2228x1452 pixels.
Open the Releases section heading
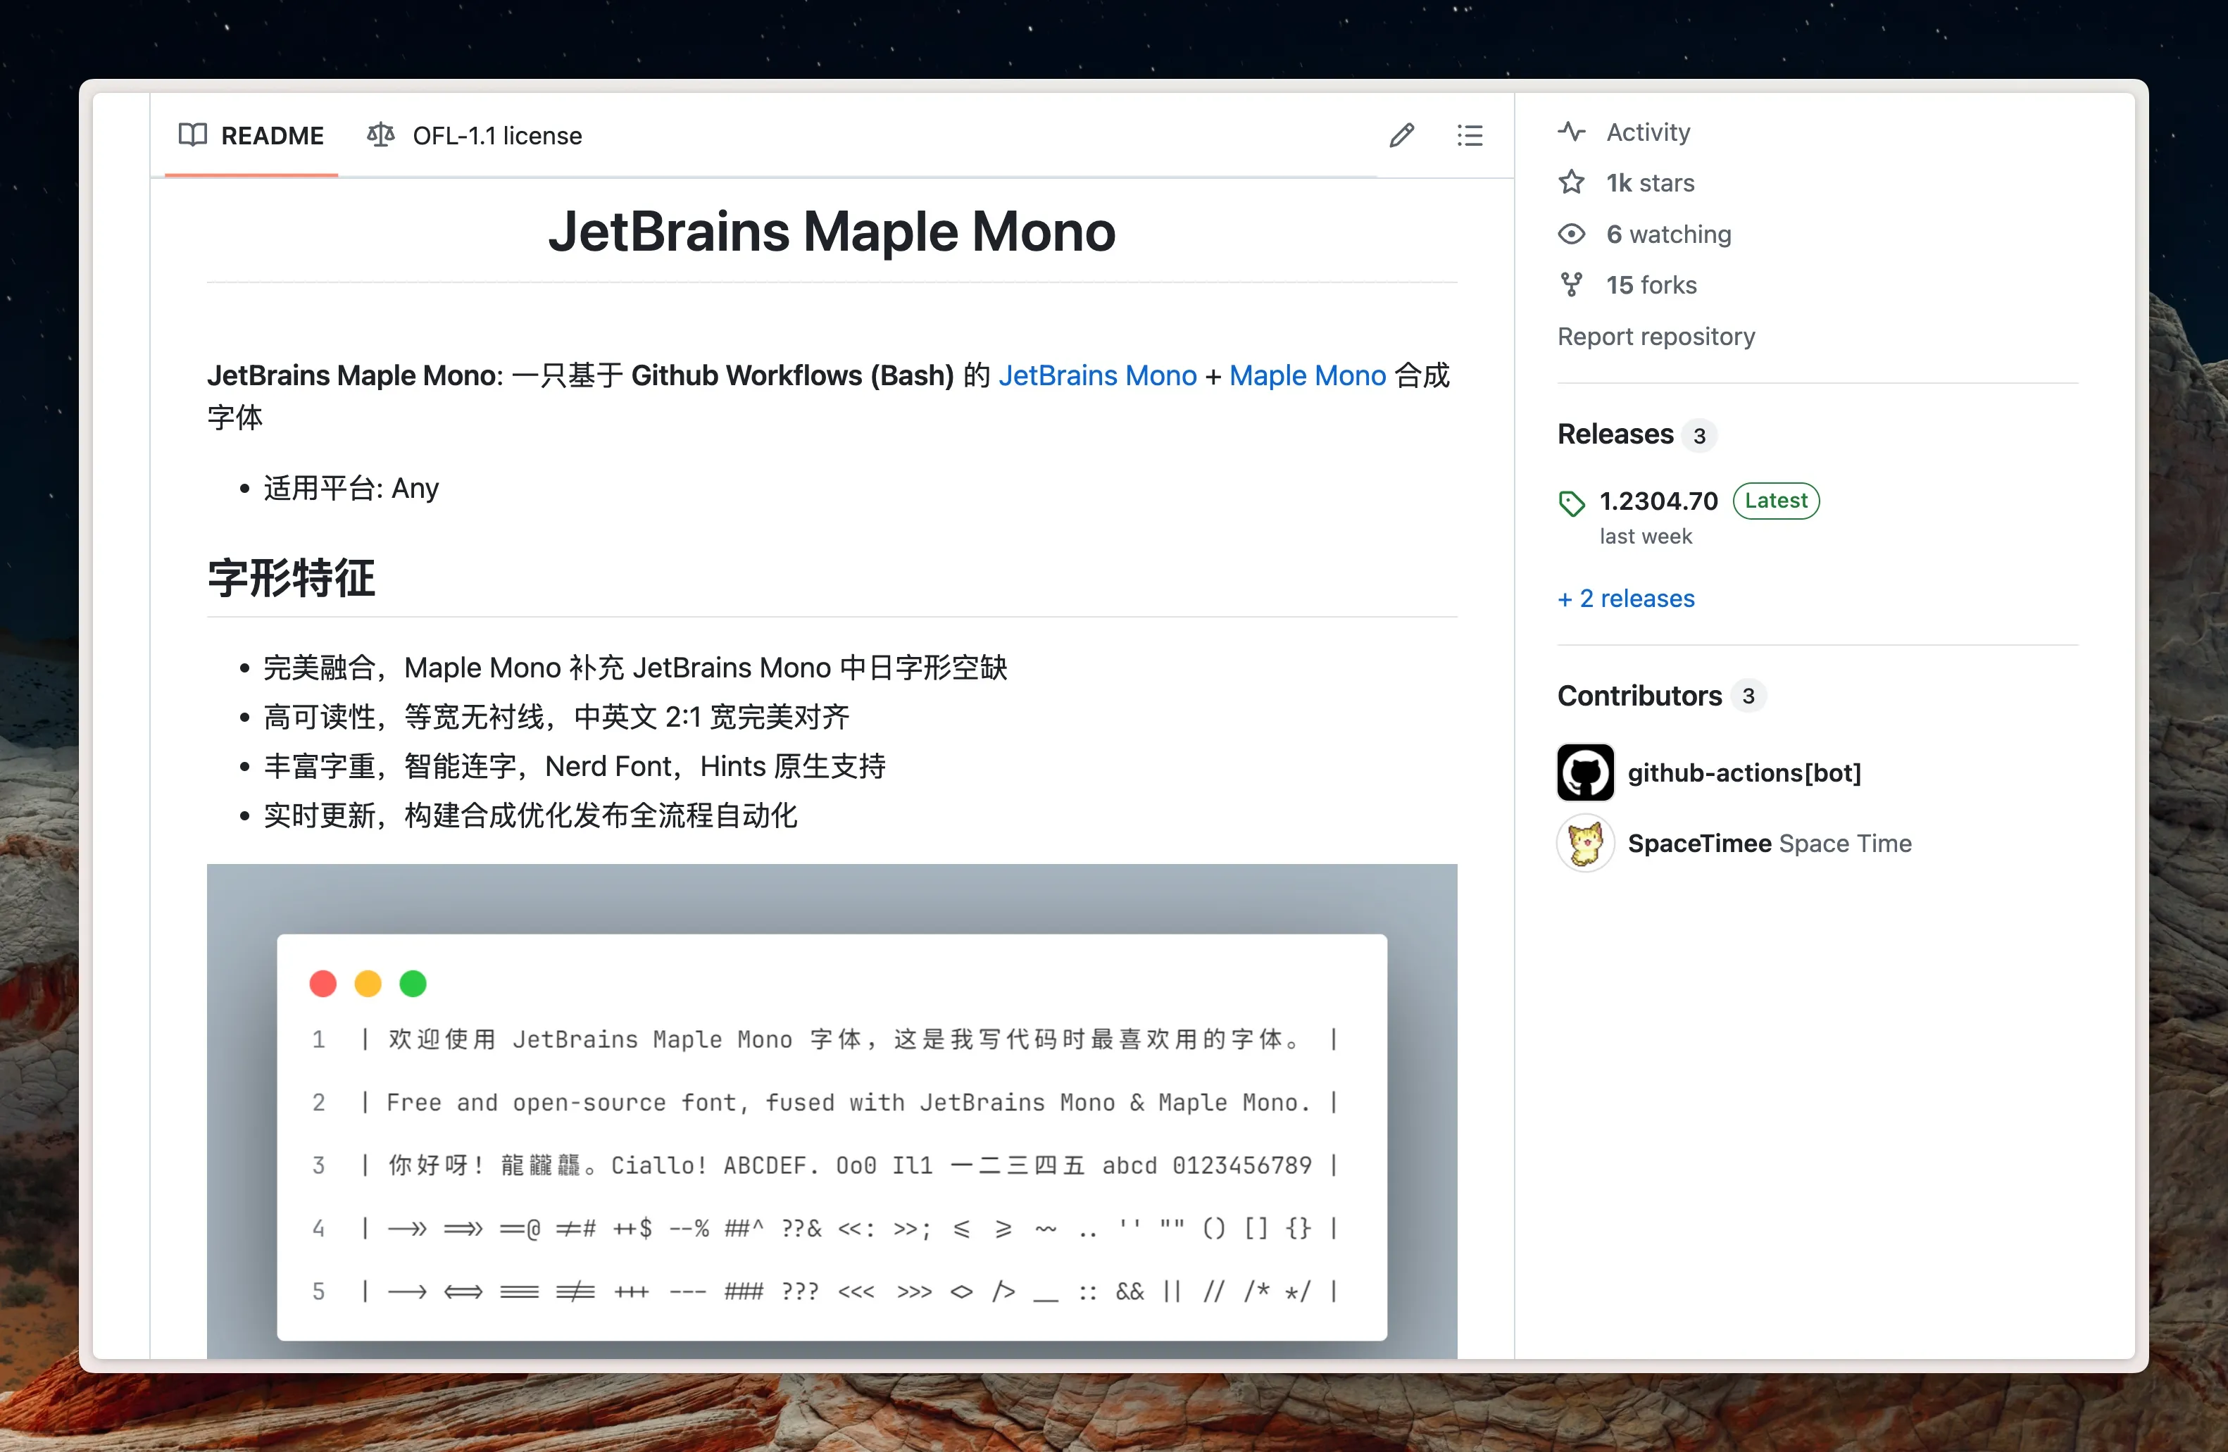(x=1615, y=434)
